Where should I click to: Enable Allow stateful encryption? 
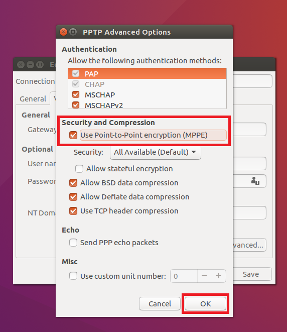79,169
